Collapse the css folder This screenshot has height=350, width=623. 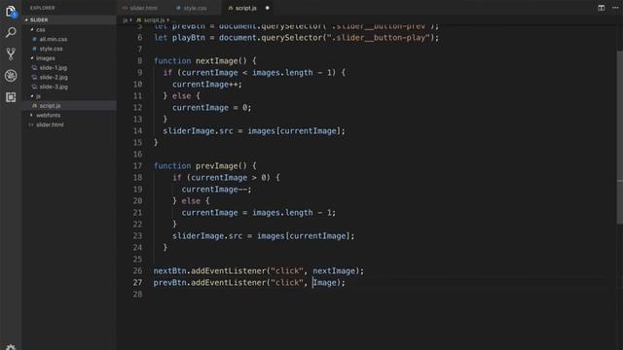pyautogui.click(x=69, y=30)
